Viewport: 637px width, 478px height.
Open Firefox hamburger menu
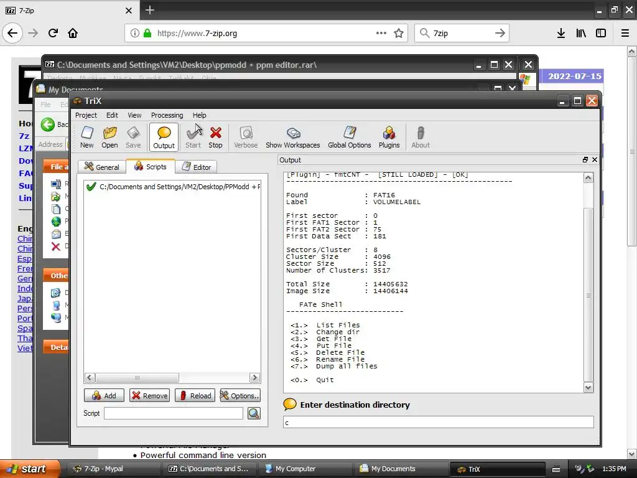tap(625, 33)
